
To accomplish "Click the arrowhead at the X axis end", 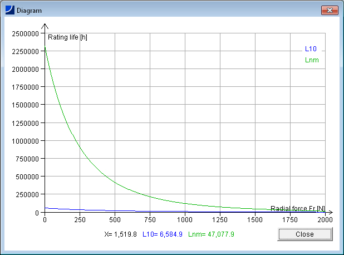I will click(330, 213).
